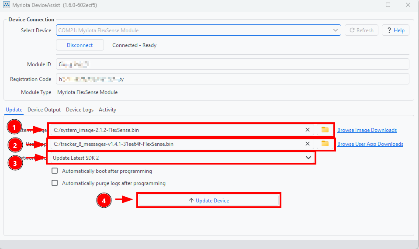Expand the Update Latest SDK 2 dropdown
Screen dimensions: 419x249
point(182,158)
